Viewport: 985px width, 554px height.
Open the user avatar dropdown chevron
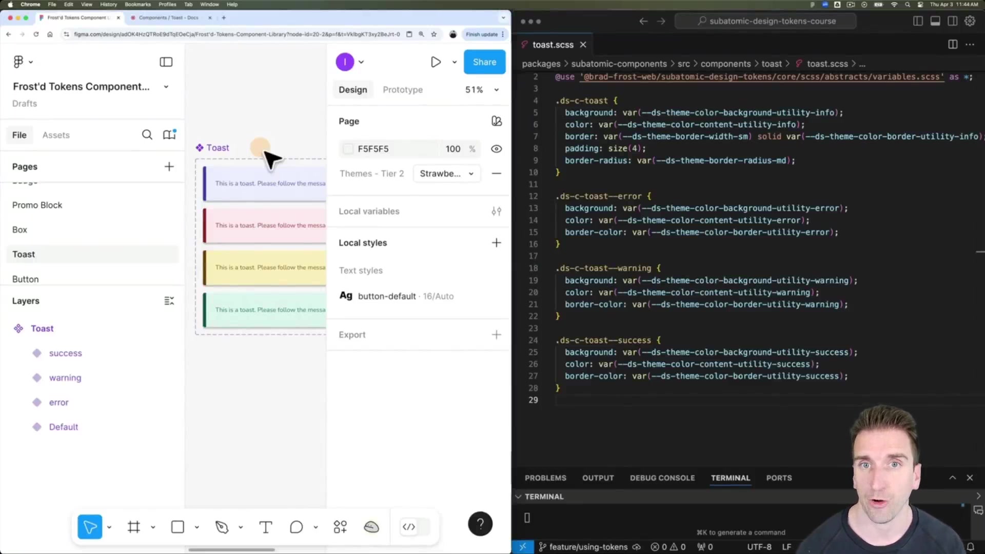[361, 62]
